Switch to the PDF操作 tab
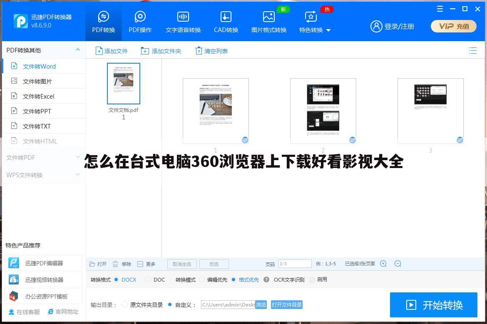This screenshot has height=324, width=487. click(x=140, y=22)
